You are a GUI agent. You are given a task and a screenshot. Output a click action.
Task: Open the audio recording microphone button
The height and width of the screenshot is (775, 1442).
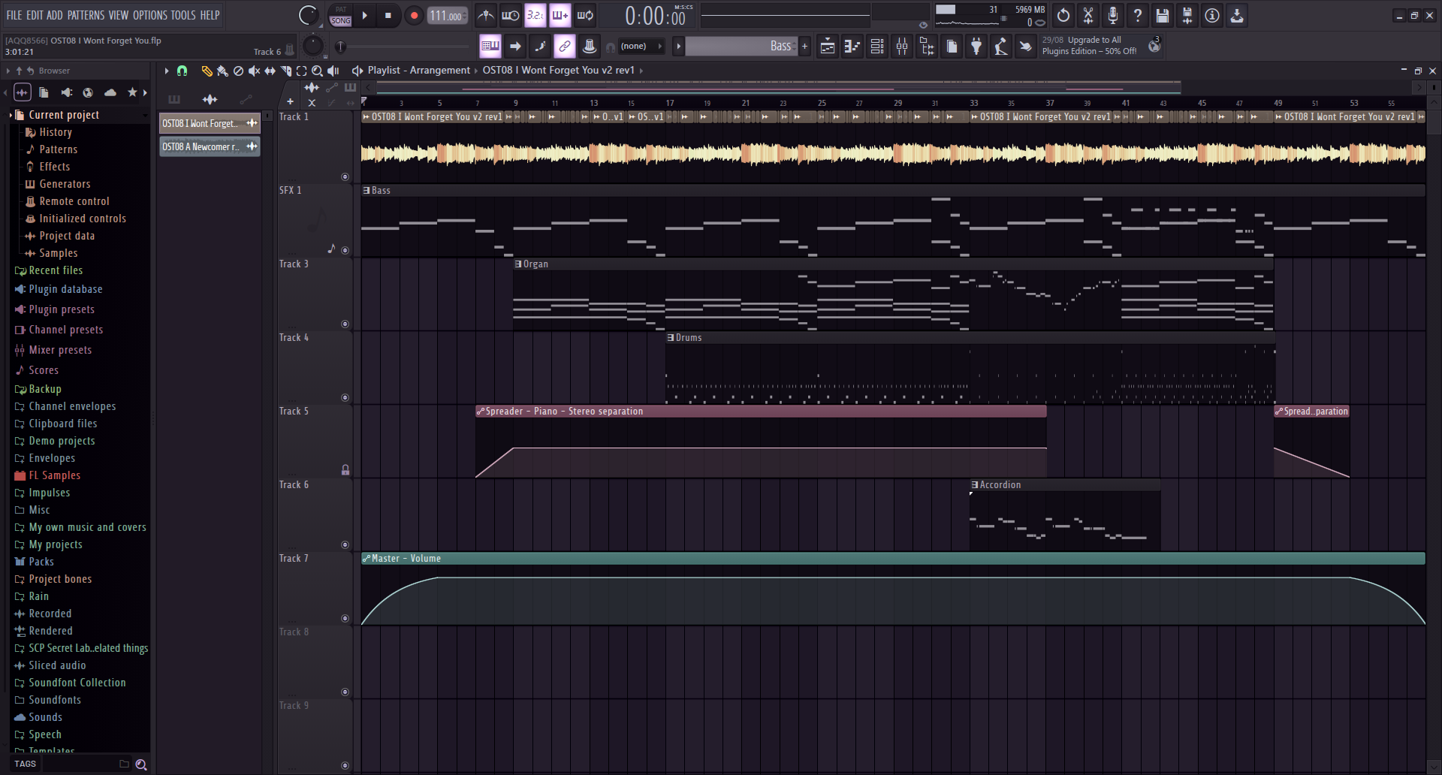click(x=1112, y=15)
